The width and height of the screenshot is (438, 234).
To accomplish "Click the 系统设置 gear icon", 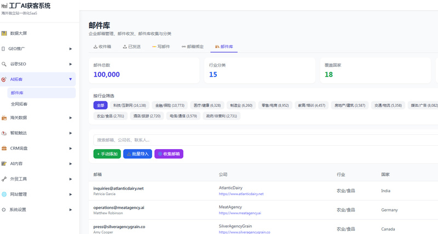I will 4,210.
